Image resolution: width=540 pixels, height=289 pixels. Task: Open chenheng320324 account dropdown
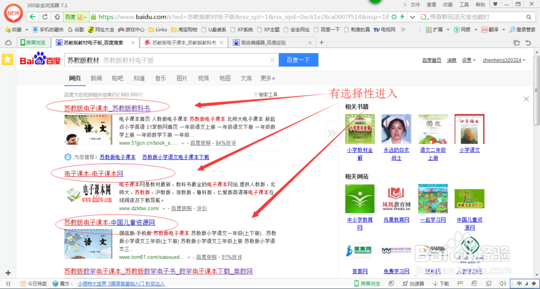pyautogui.click(x=504, y=60)
